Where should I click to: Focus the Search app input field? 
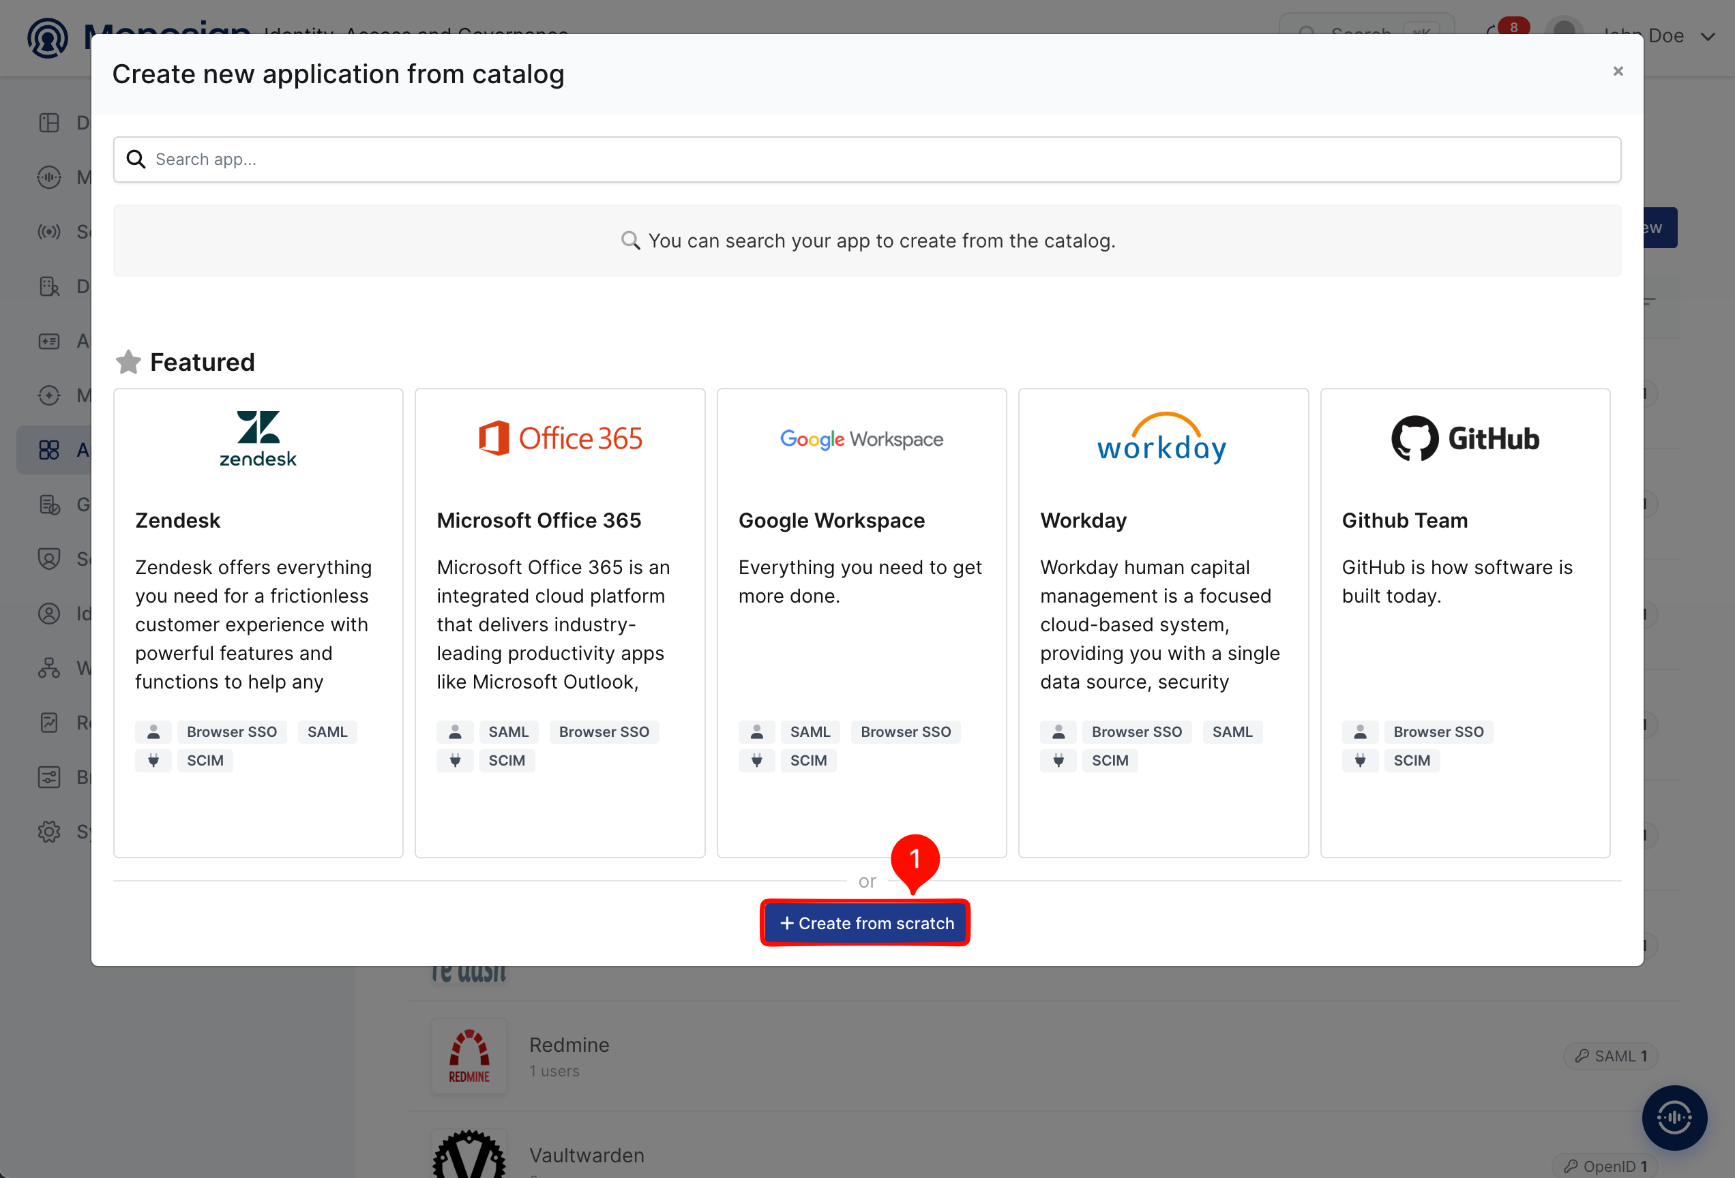pyautogui.click(x=867, y=159)
